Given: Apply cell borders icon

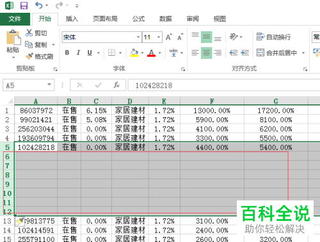Looking at the screenshot, I should tap(111, 52).
